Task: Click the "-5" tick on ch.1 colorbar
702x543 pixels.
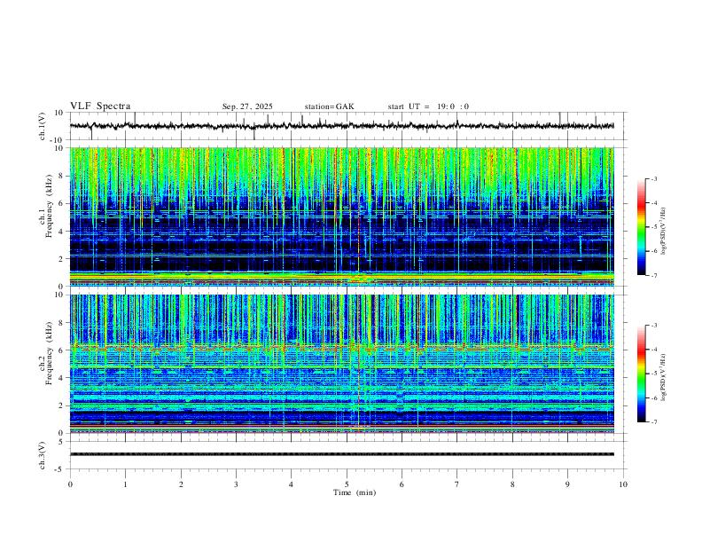Action: tap(653, 227)
